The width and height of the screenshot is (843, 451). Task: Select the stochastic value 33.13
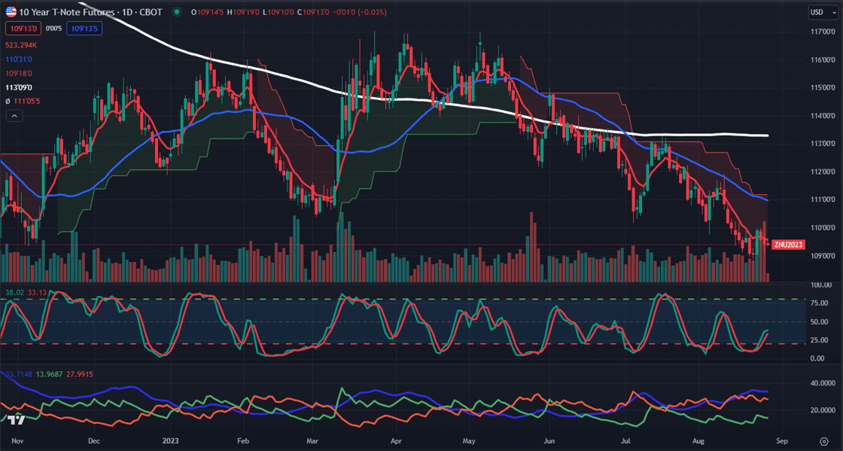coord(36,292)
